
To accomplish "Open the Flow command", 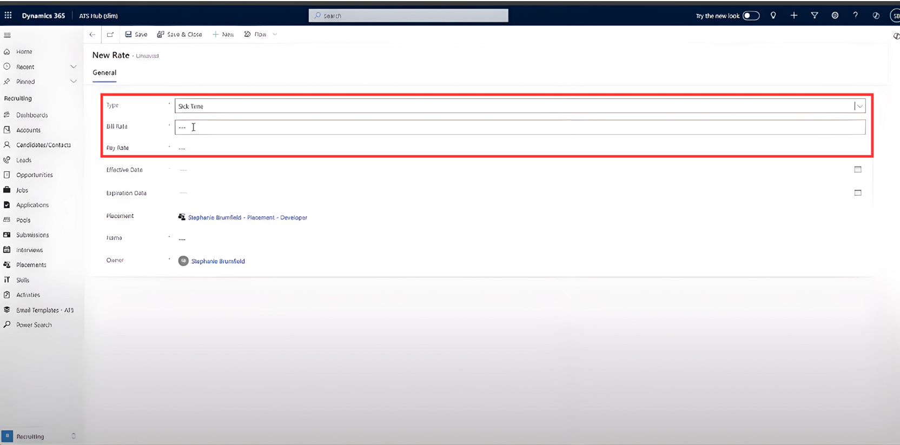I will tap(255, 34).
